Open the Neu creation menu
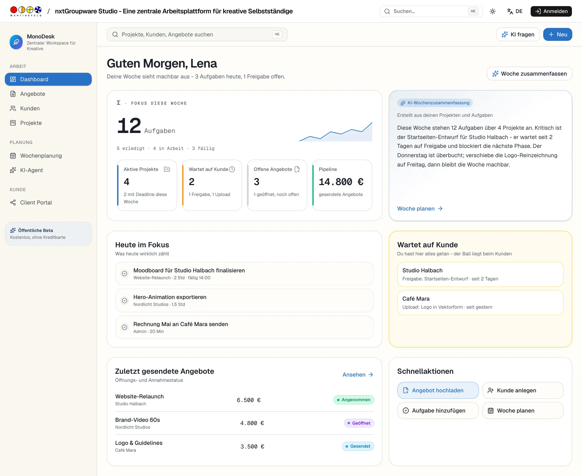 point(557,35)
